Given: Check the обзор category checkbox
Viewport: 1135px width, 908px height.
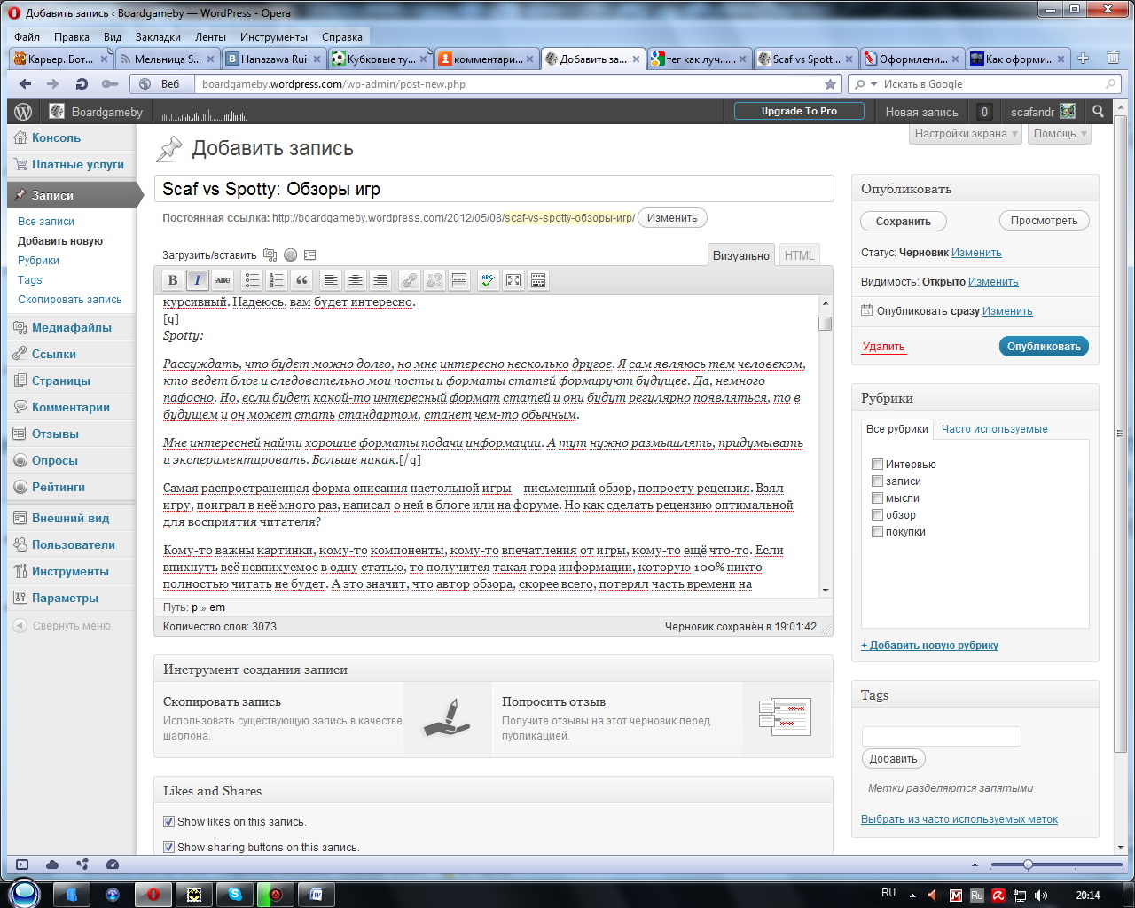Looking at the screenshot, I should pyautogui.click(x=877, y=515).
